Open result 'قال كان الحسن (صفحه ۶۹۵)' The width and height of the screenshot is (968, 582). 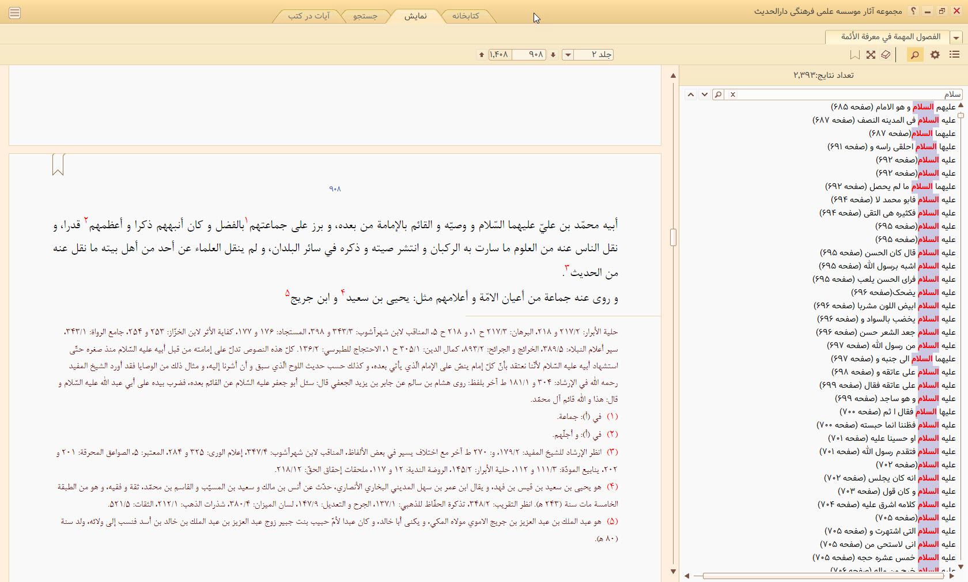coord(888,252)
